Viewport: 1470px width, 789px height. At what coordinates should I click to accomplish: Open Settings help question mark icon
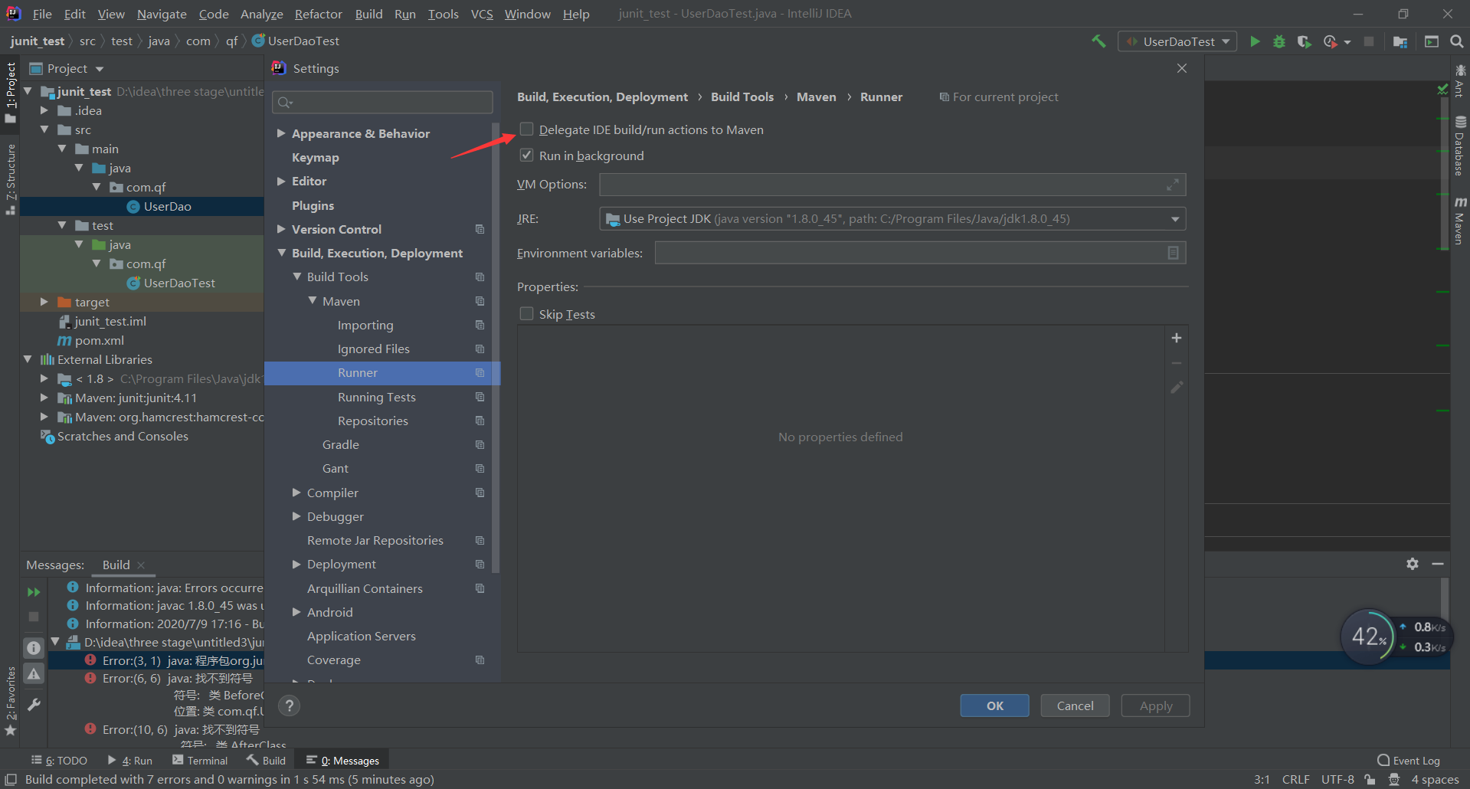(x=289, y=706)
